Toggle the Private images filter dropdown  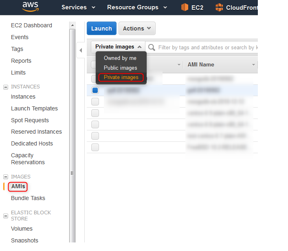click(118, 47)
